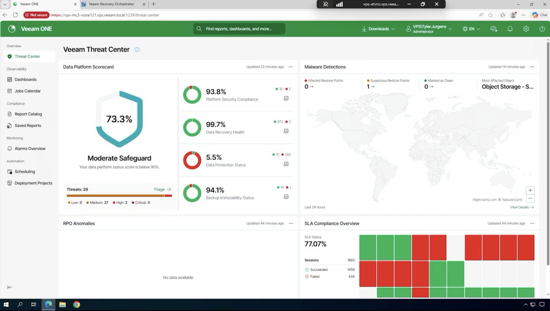This screenshot has width=550, height=311.
Task: Open File Explorer from taskbar
Action: (62, 305)
